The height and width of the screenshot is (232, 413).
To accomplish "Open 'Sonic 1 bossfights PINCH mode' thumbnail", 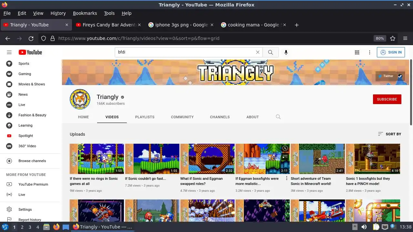I will (x=373, y=159).
